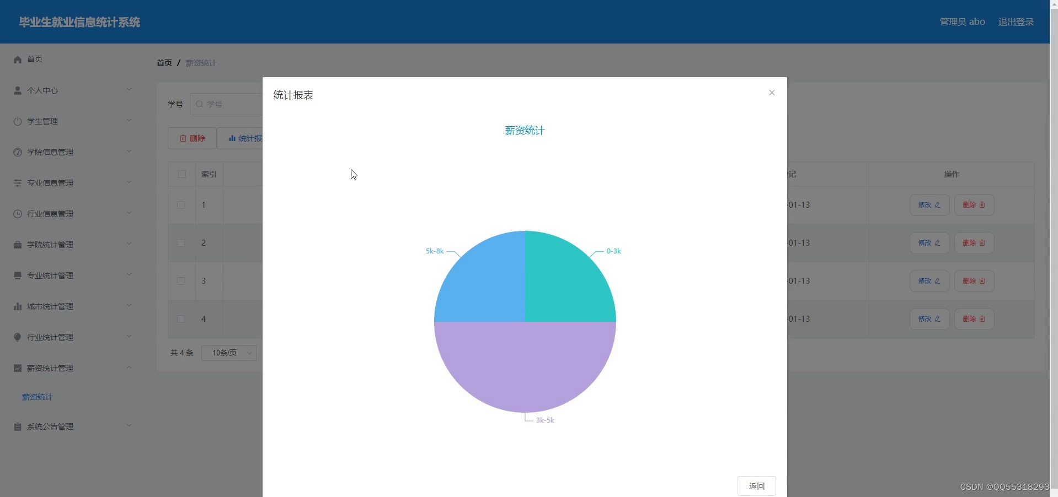Click the icon beside 专业统计管理
The width and height of the screenshot is (1058, 497).
coord(18,275)
